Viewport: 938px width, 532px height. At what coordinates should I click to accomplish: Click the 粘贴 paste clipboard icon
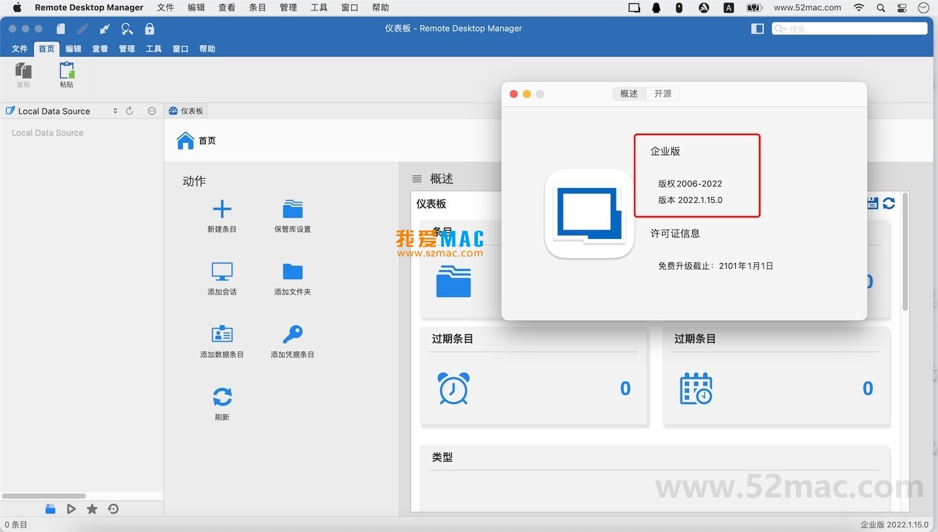pos(67,70)
